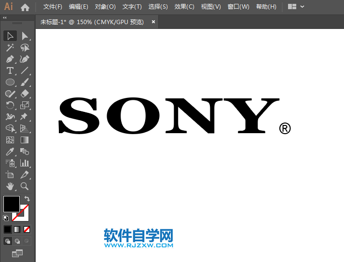344x262 pixels.
Task: Open the 选择(S) menu
Action: (158, 7)
